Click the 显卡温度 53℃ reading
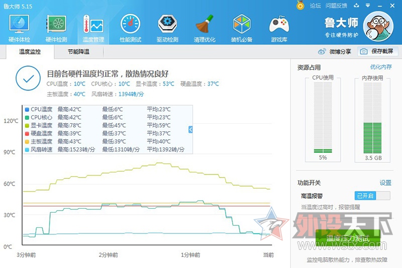 point(155,84)
